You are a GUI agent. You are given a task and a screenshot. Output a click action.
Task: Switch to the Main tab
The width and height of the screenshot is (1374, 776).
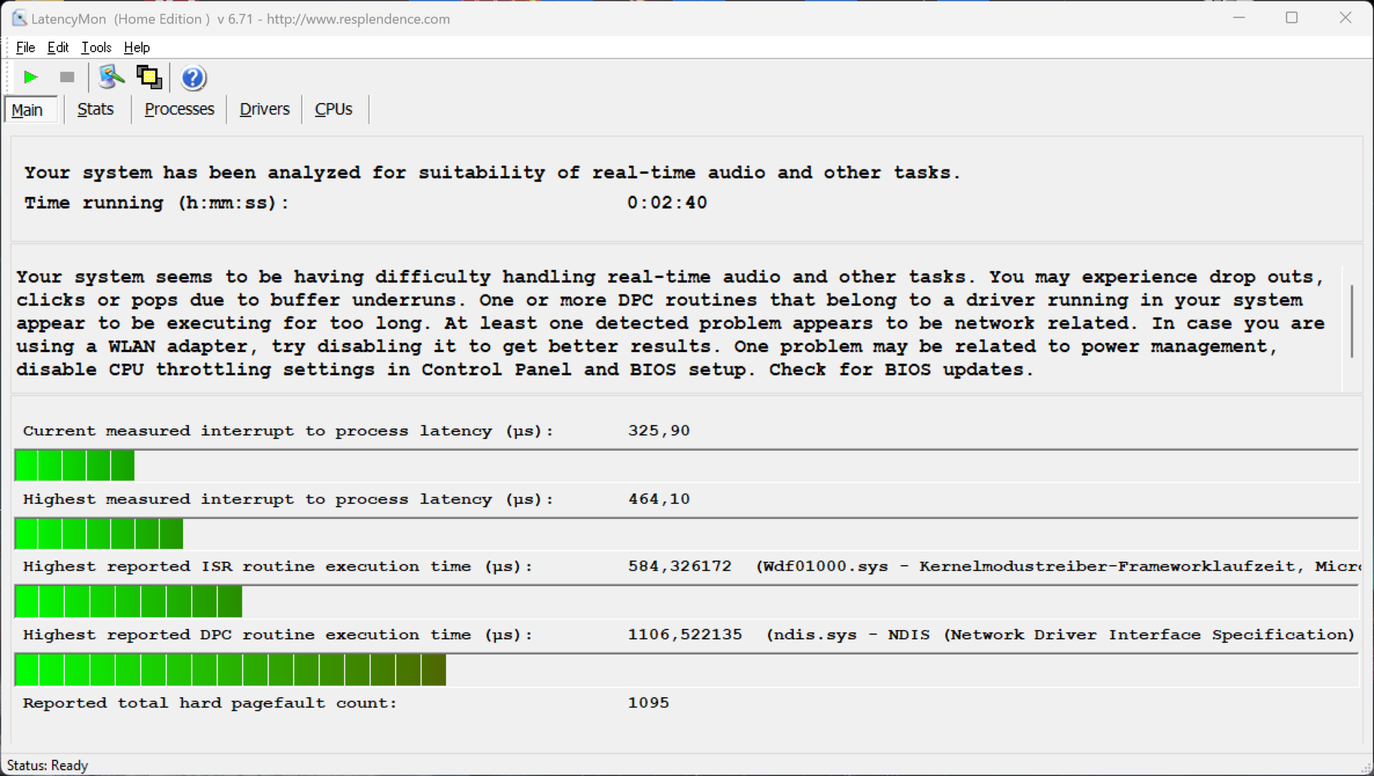(27, 110)
